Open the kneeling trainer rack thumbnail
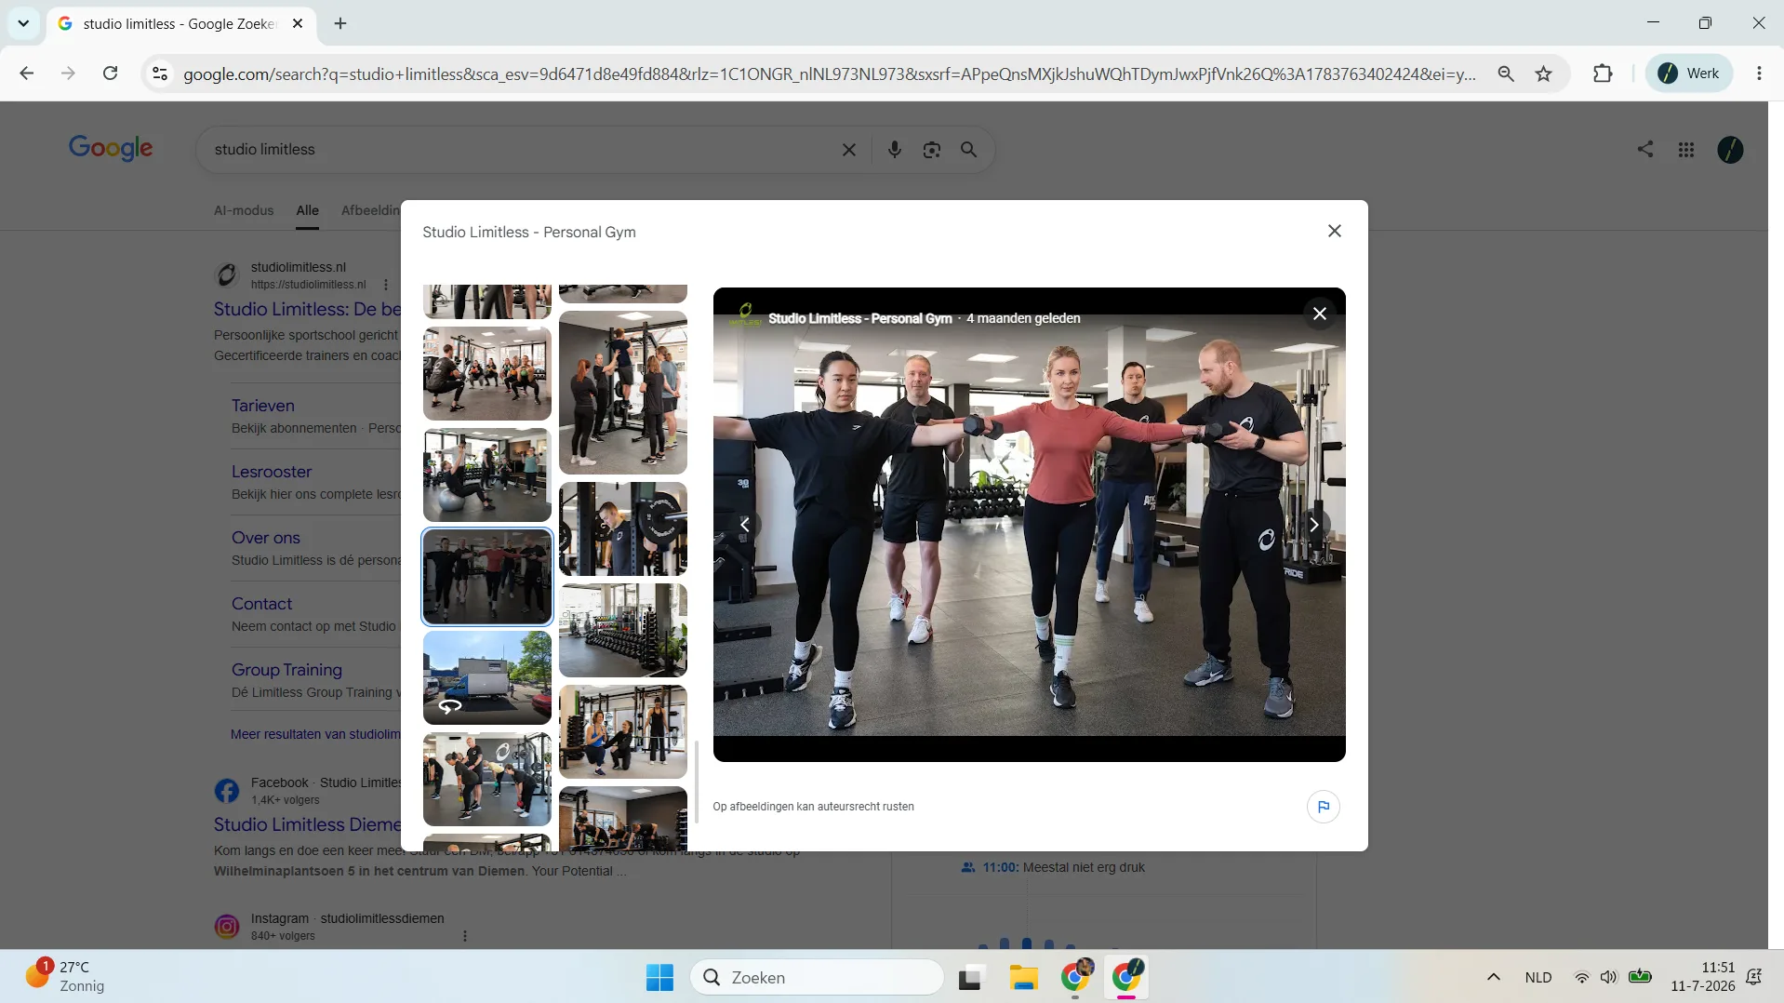 click(x=623, y=731)
